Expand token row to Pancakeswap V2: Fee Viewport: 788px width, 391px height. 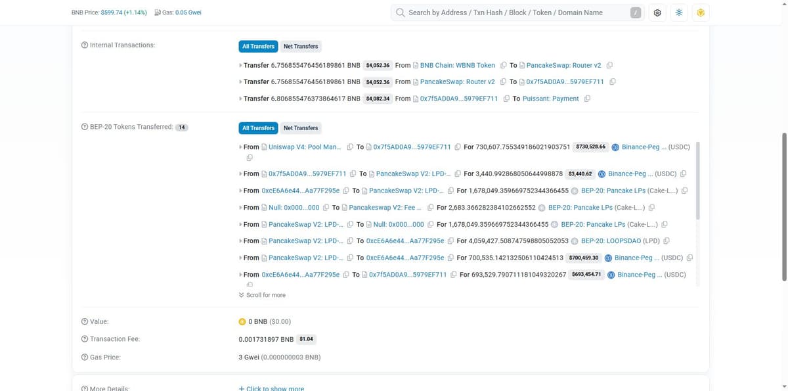(240, 208)
